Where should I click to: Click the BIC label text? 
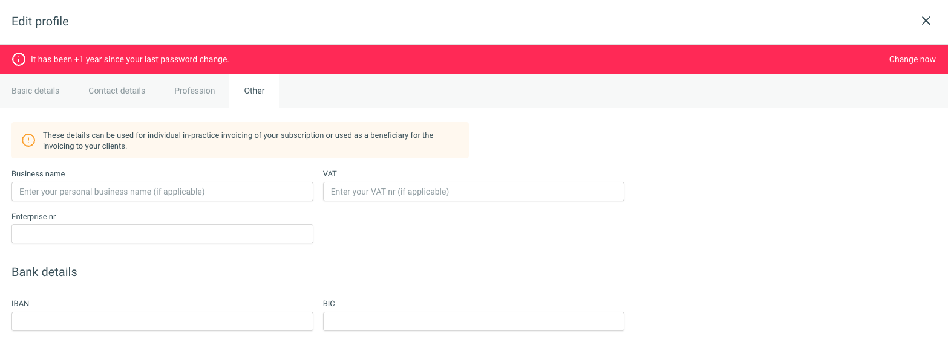tap(329, 304)
